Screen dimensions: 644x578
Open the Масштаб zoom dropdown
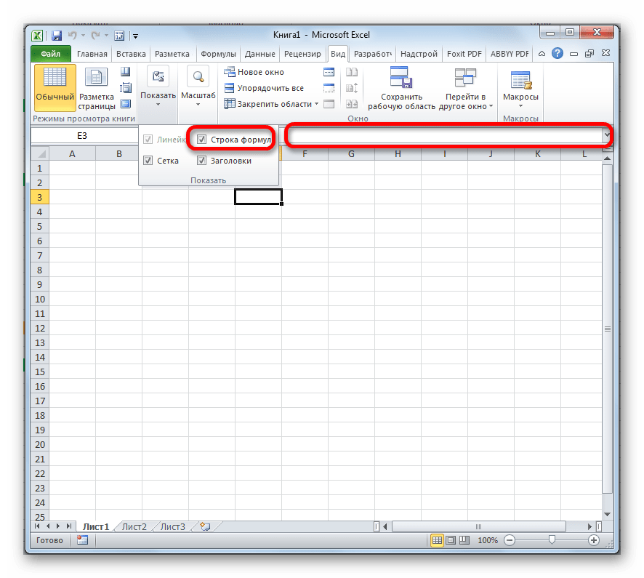(x=198, y=87)
